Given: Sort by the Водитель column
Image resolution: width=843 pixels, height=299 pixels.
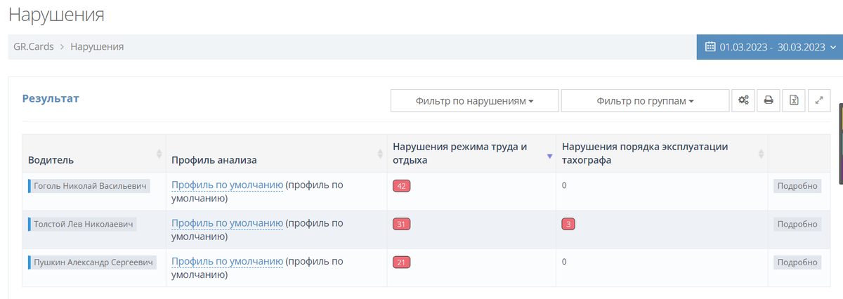Looking at the screenshot, I should pos(94,154).
